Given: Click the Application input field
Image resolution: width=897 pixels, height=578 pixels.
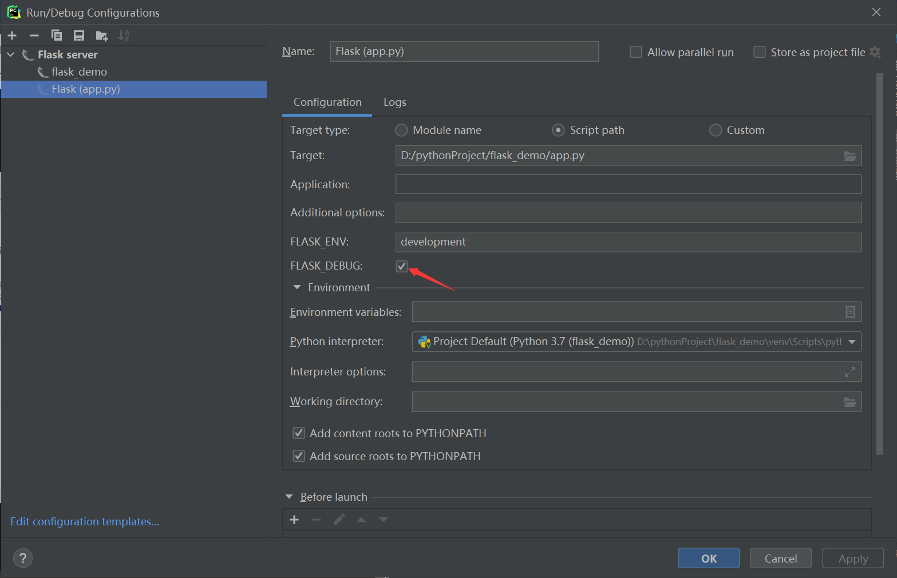Looking at the screenshot, I should tap(629, 184).
